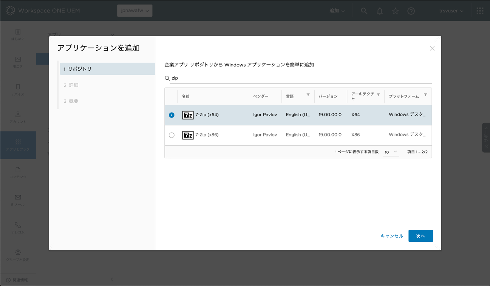
Task: Open the global search magnifier icon
Action: (364, 11)
